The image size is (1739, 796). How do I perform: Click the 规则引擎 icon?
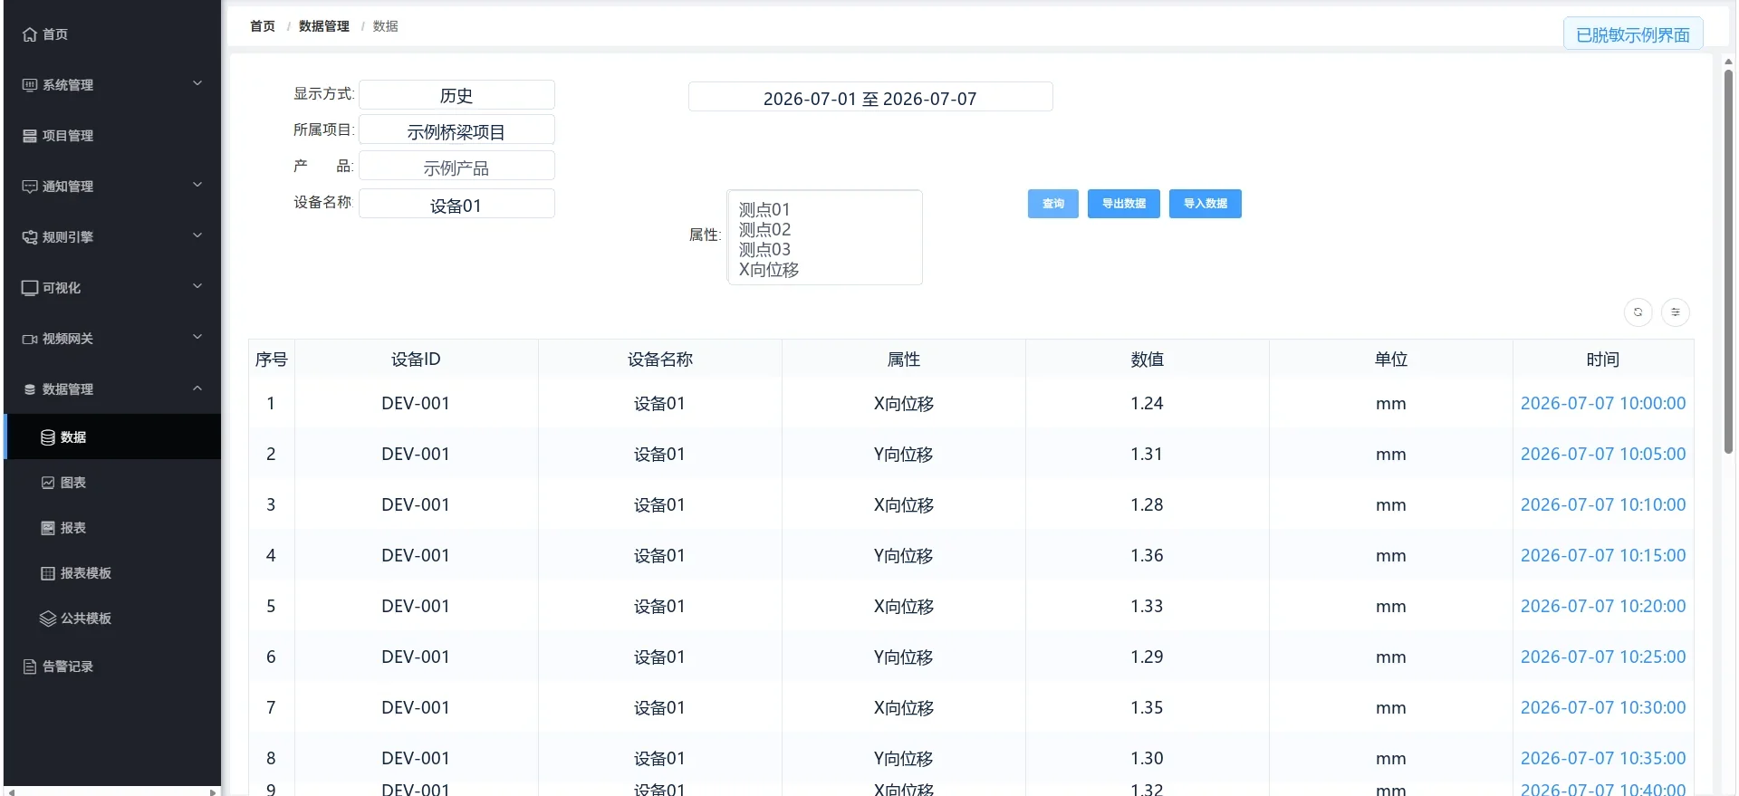(x=30, y=237)
